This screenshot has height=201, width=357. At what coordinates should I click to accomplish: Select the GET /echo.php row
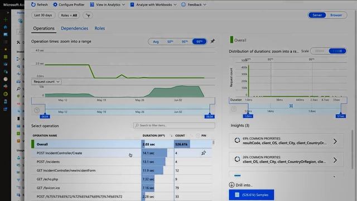click(x=122, y=179)
